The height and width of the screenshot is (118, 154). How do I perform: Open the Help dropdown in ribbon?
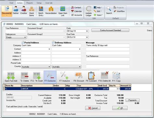click(x=98, y=7)
